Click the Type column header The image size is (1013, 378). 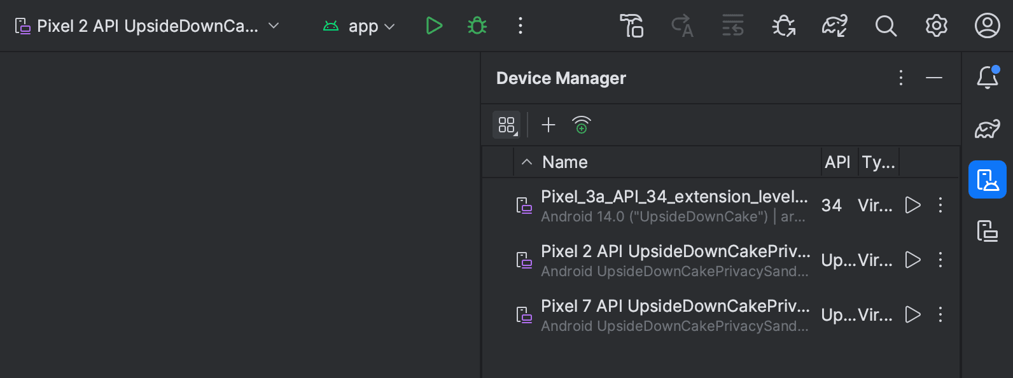879,162
